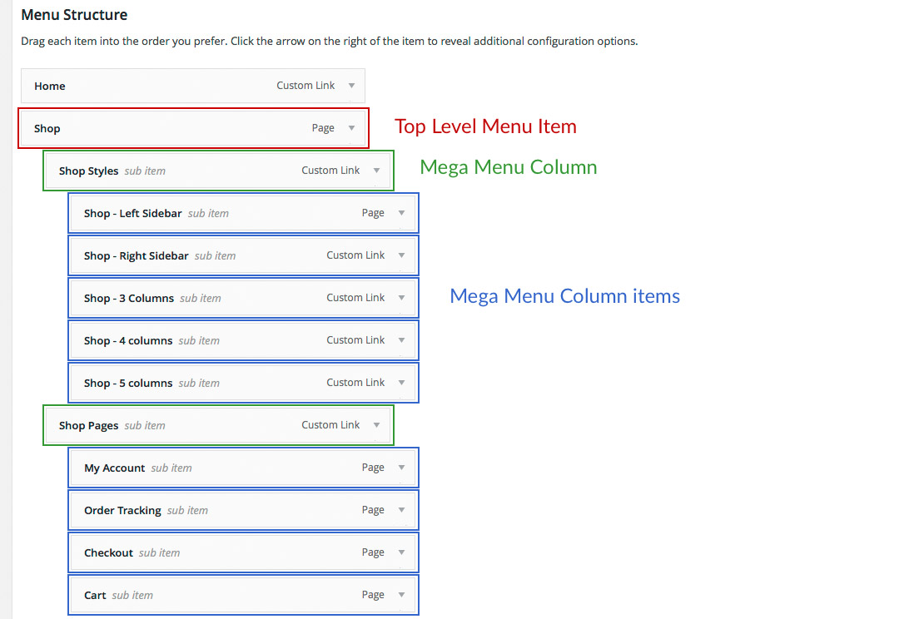The width and height of the screenshot is (899, 619).
Task: Click Custom Link label on Shop - 3 Columns
Action: click(x=355, y=298)
